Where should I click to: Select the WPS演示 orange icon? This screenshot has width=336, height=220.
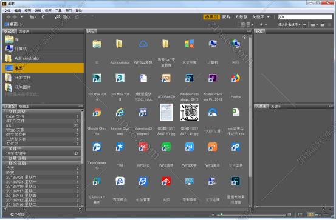tap(213, 147)
